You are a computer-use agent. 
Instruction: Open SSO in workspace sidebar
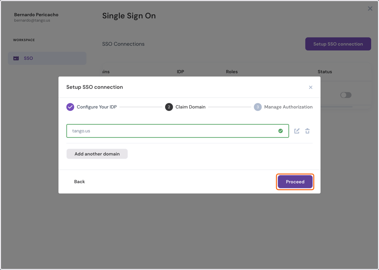pos(47,58)
